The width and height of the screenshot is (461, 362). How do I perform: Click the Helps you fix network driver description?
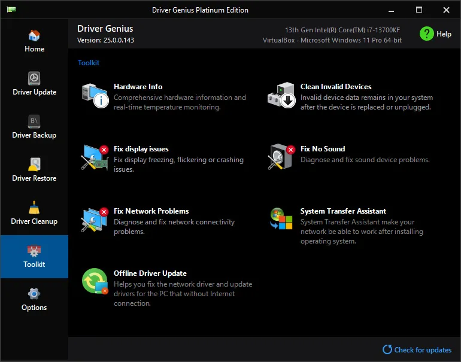pyautogui.click(x=183, y=294)
